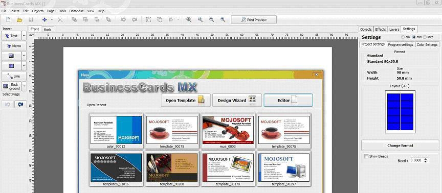Click the Delete X icon in toolbar
The image size is (442, 193).
(60, 20)
